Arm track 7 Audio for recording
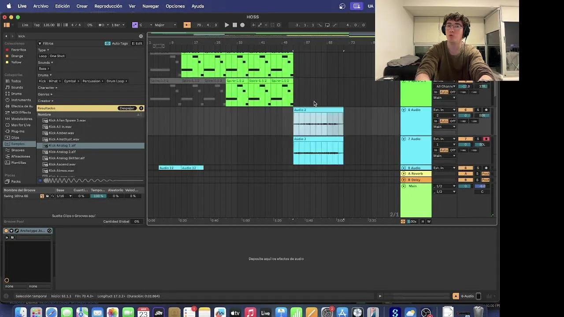The height and width of the screenshot is (317, 564). pos(486,139)
